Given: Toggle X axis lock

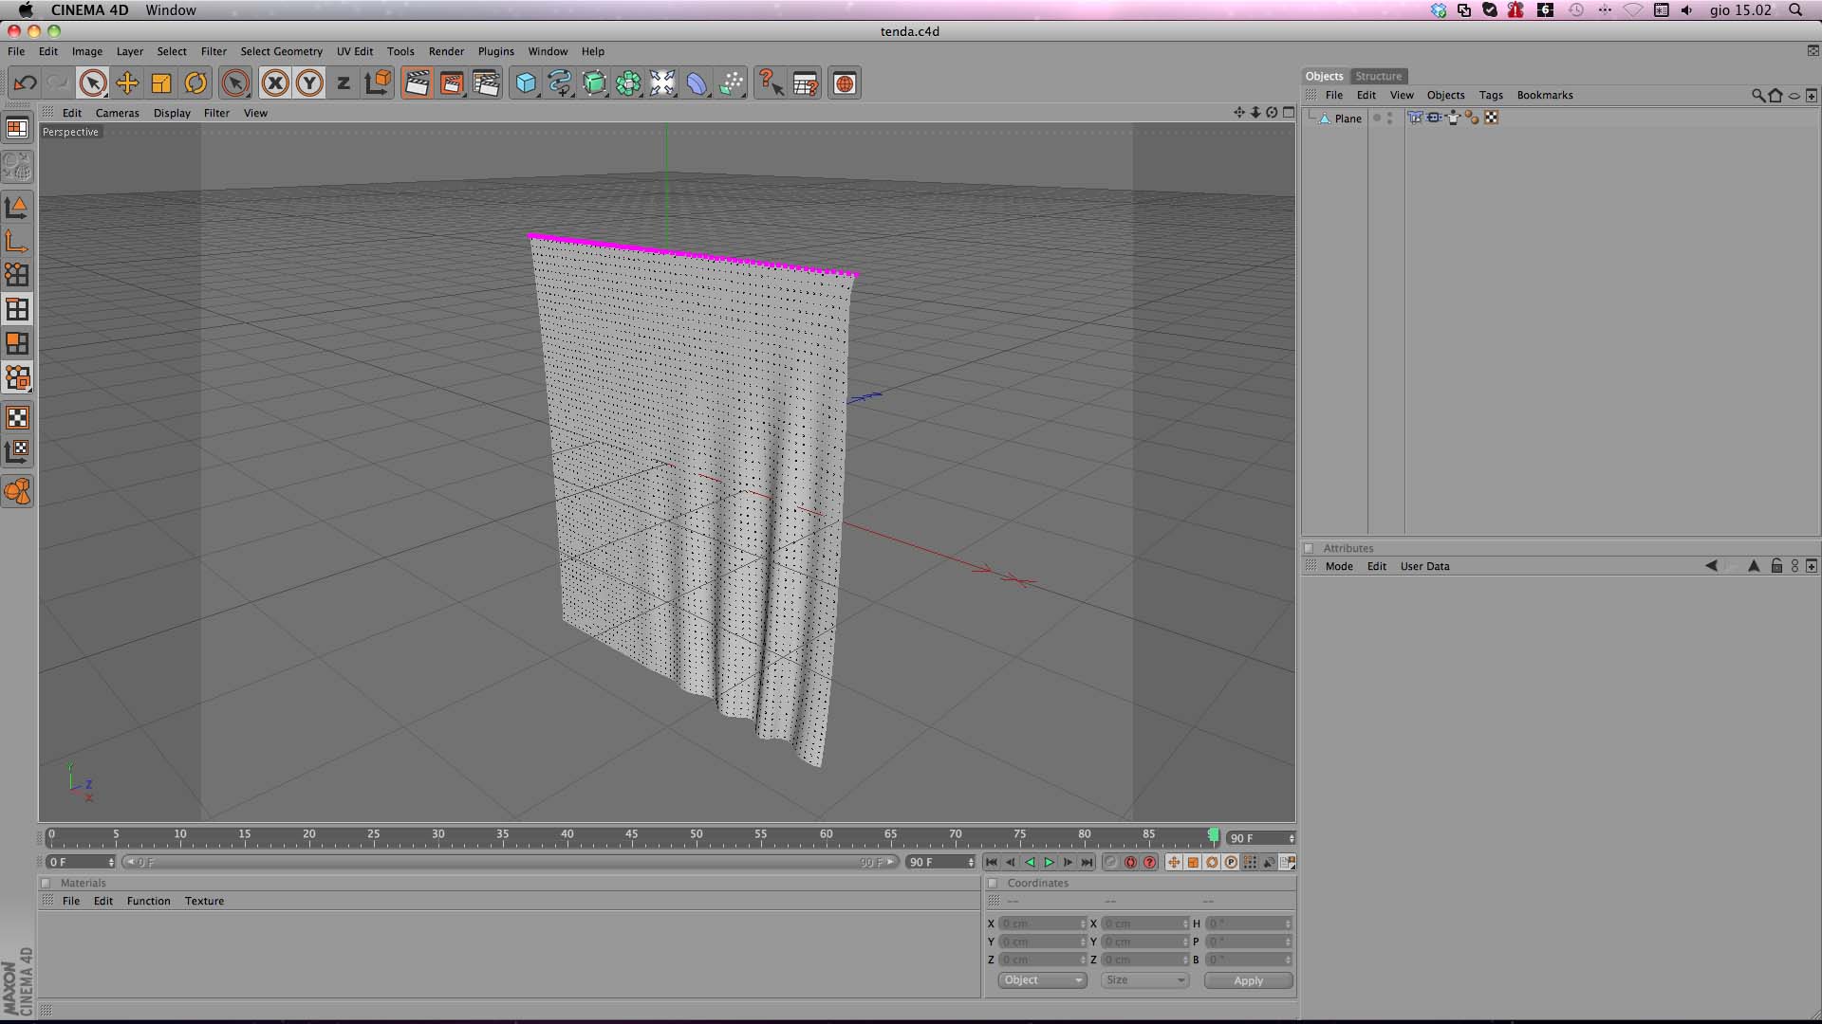Looking at the screenshot, I should click(275, 83).
